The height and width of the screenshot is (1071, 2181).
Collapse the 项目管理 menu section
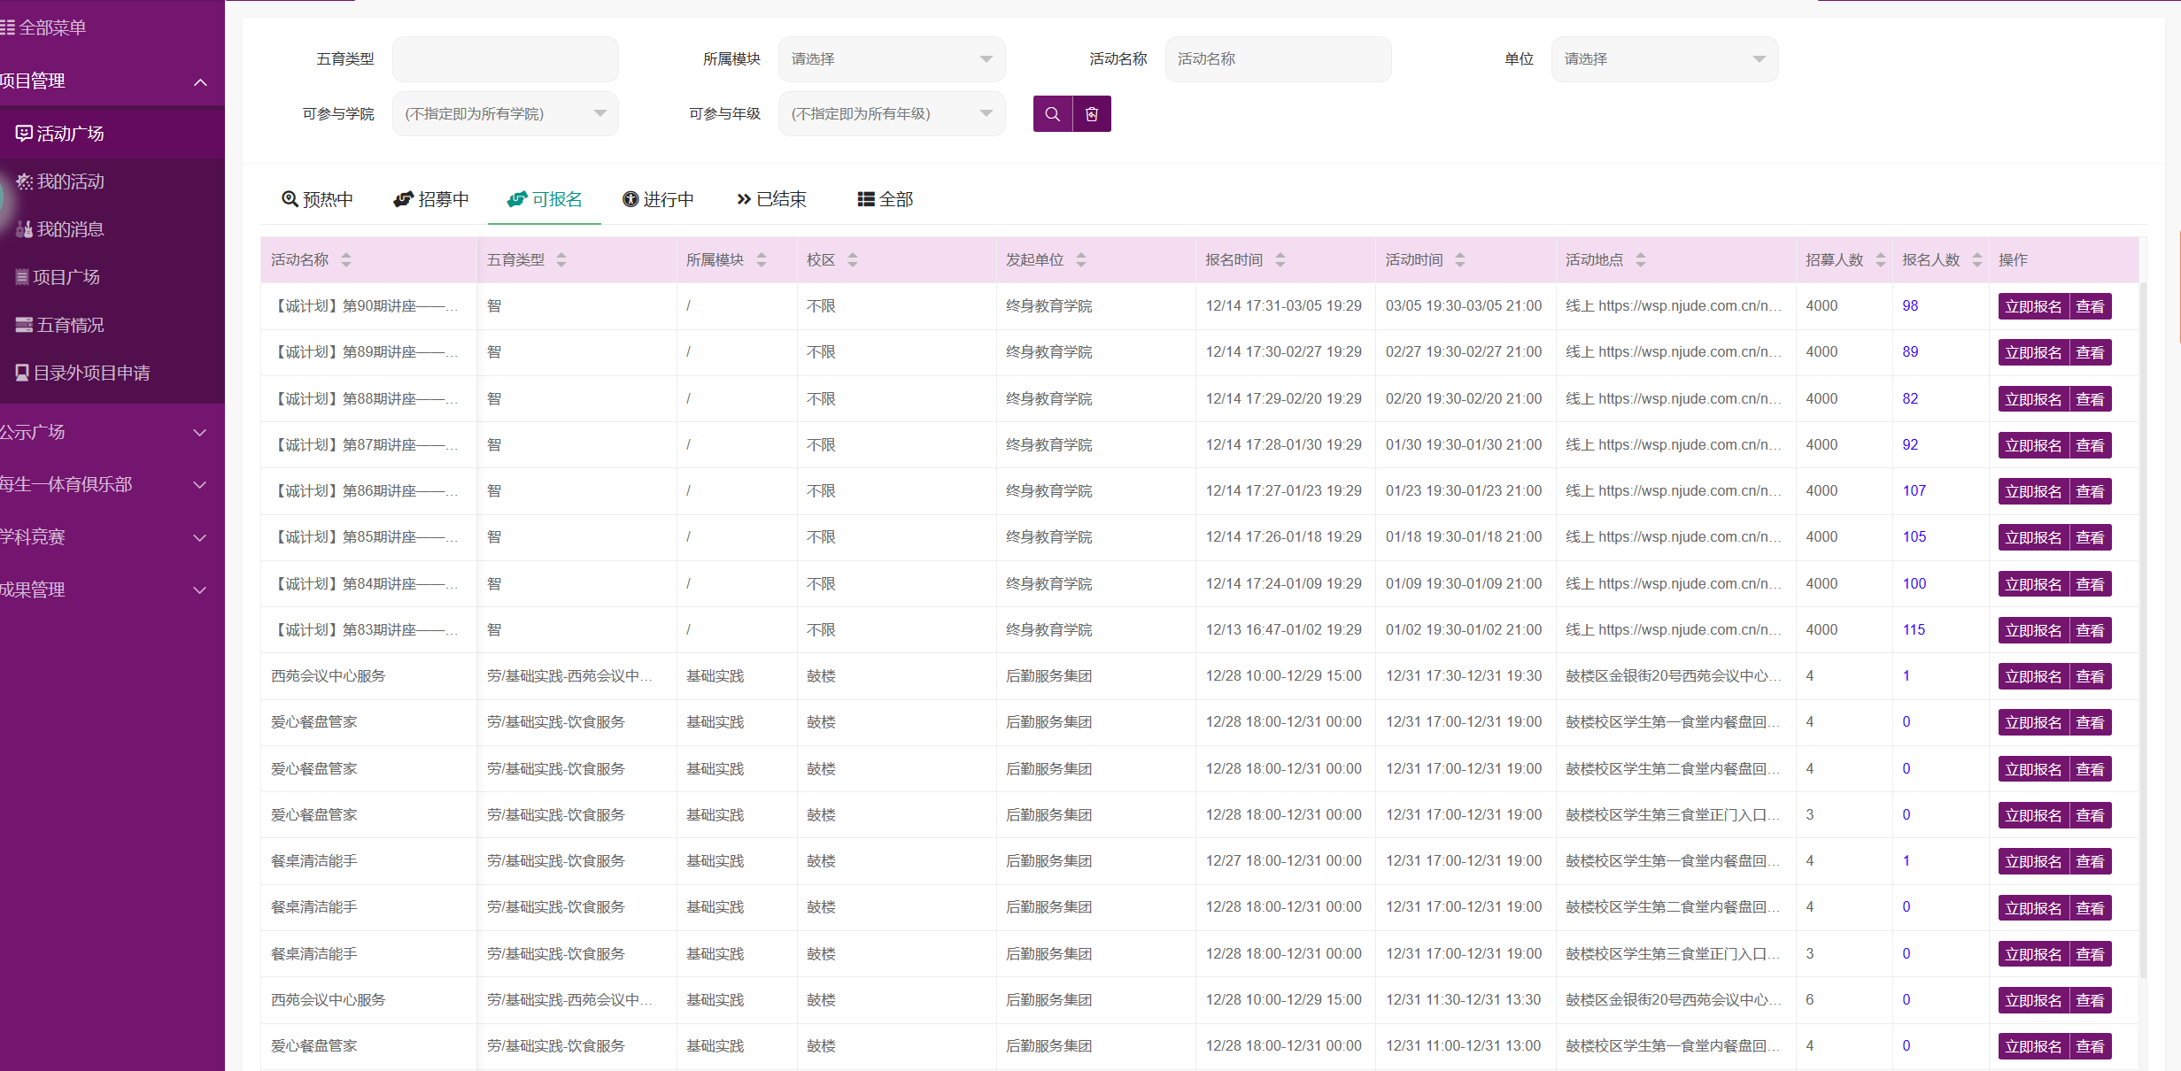200,81
